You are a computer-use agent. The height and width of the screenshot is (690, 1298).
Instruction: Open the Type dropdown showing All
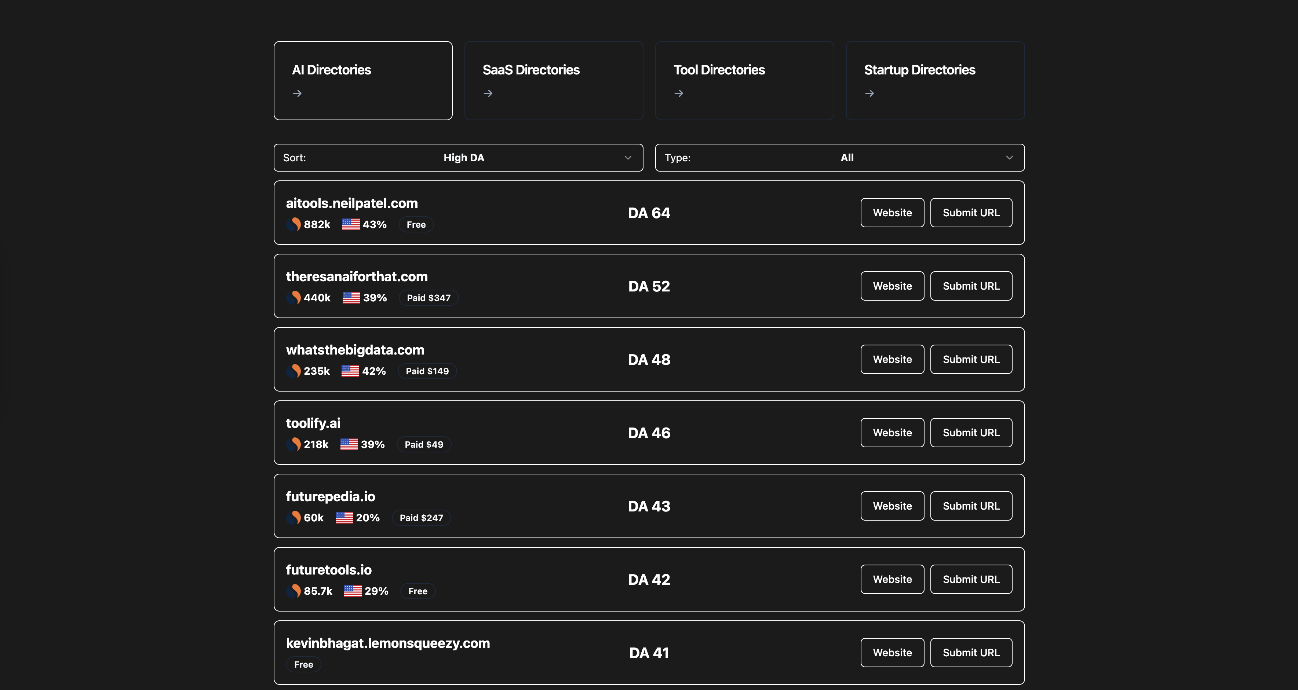839,158
